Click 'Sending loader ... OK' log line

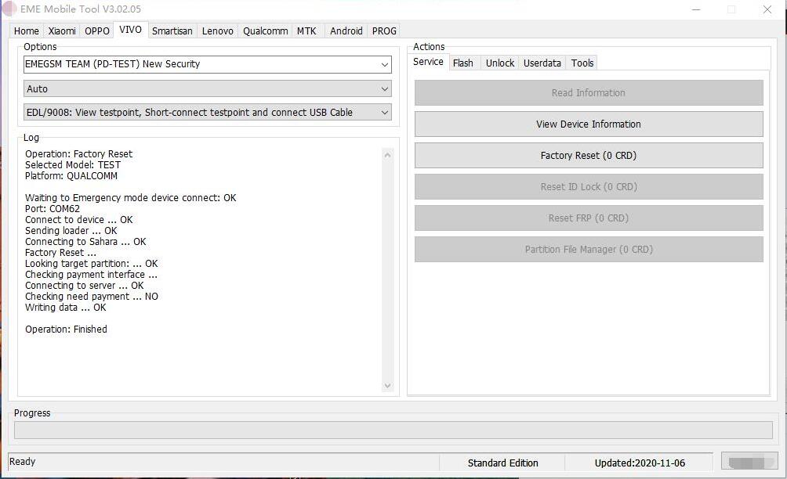click(71, 231)
